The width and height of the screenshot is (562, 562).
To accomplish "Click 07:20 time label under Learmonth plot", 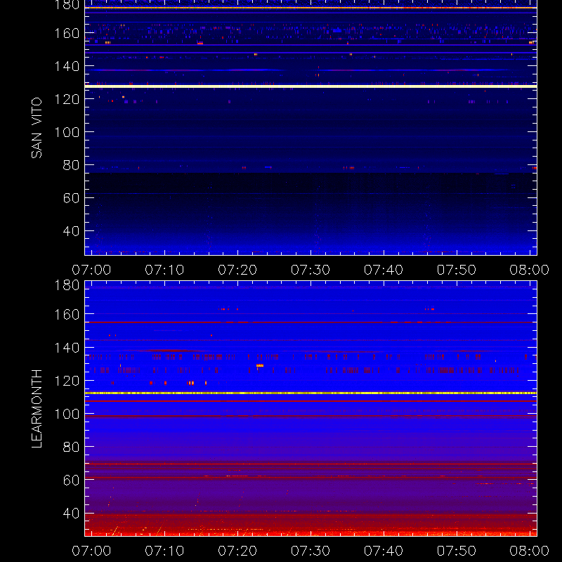I will tap(237, 551).
